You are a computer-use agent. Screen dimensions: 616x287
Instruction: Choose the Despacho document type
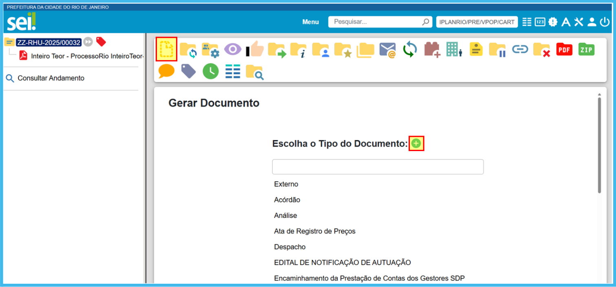pos(290,247)
